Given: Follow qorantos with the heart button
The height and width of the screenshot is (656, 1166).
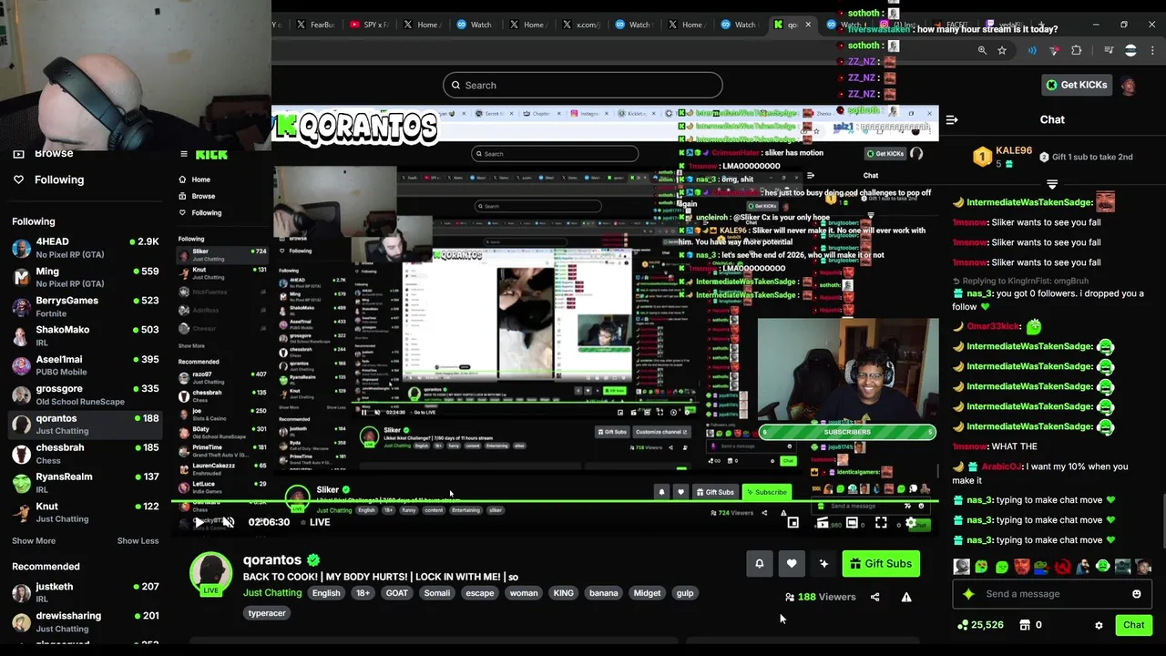Looking at the screenshot, I should 792,564.
